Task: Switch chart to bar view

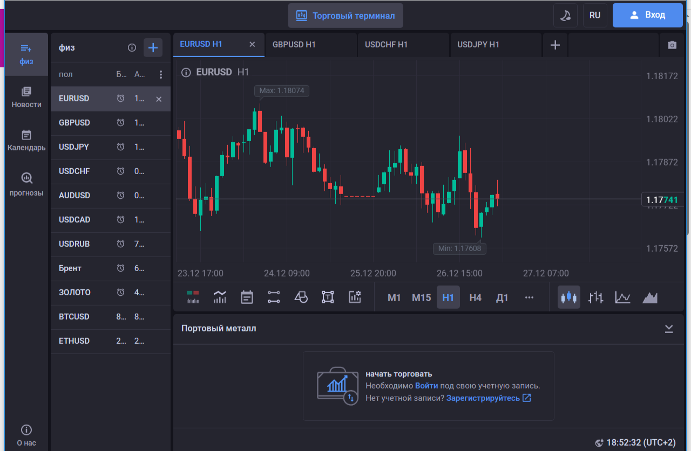Action: pyautogui.click(x=596, y=297)
